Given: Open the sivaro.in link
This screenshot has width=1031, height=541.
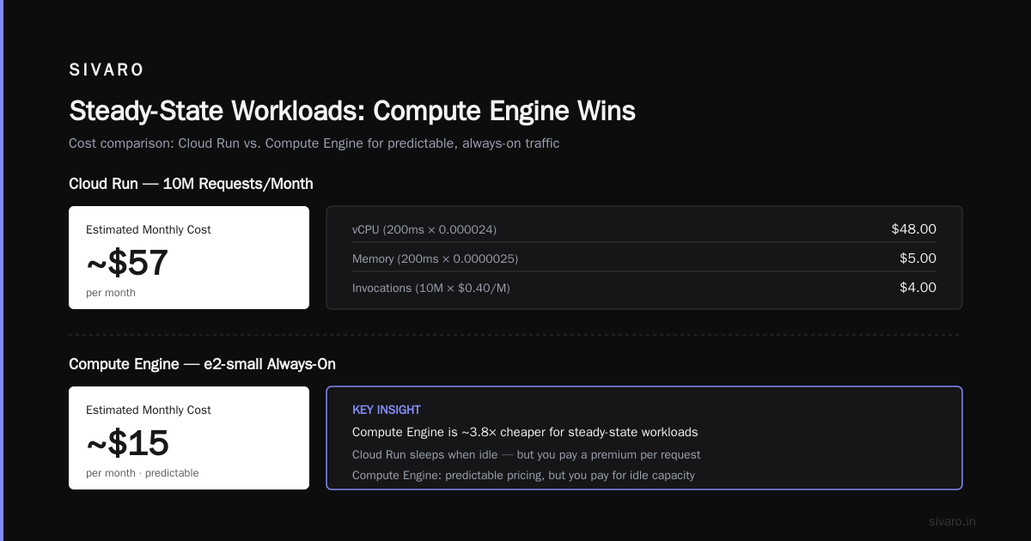Looking at the screenshot, I should [952, 521].
